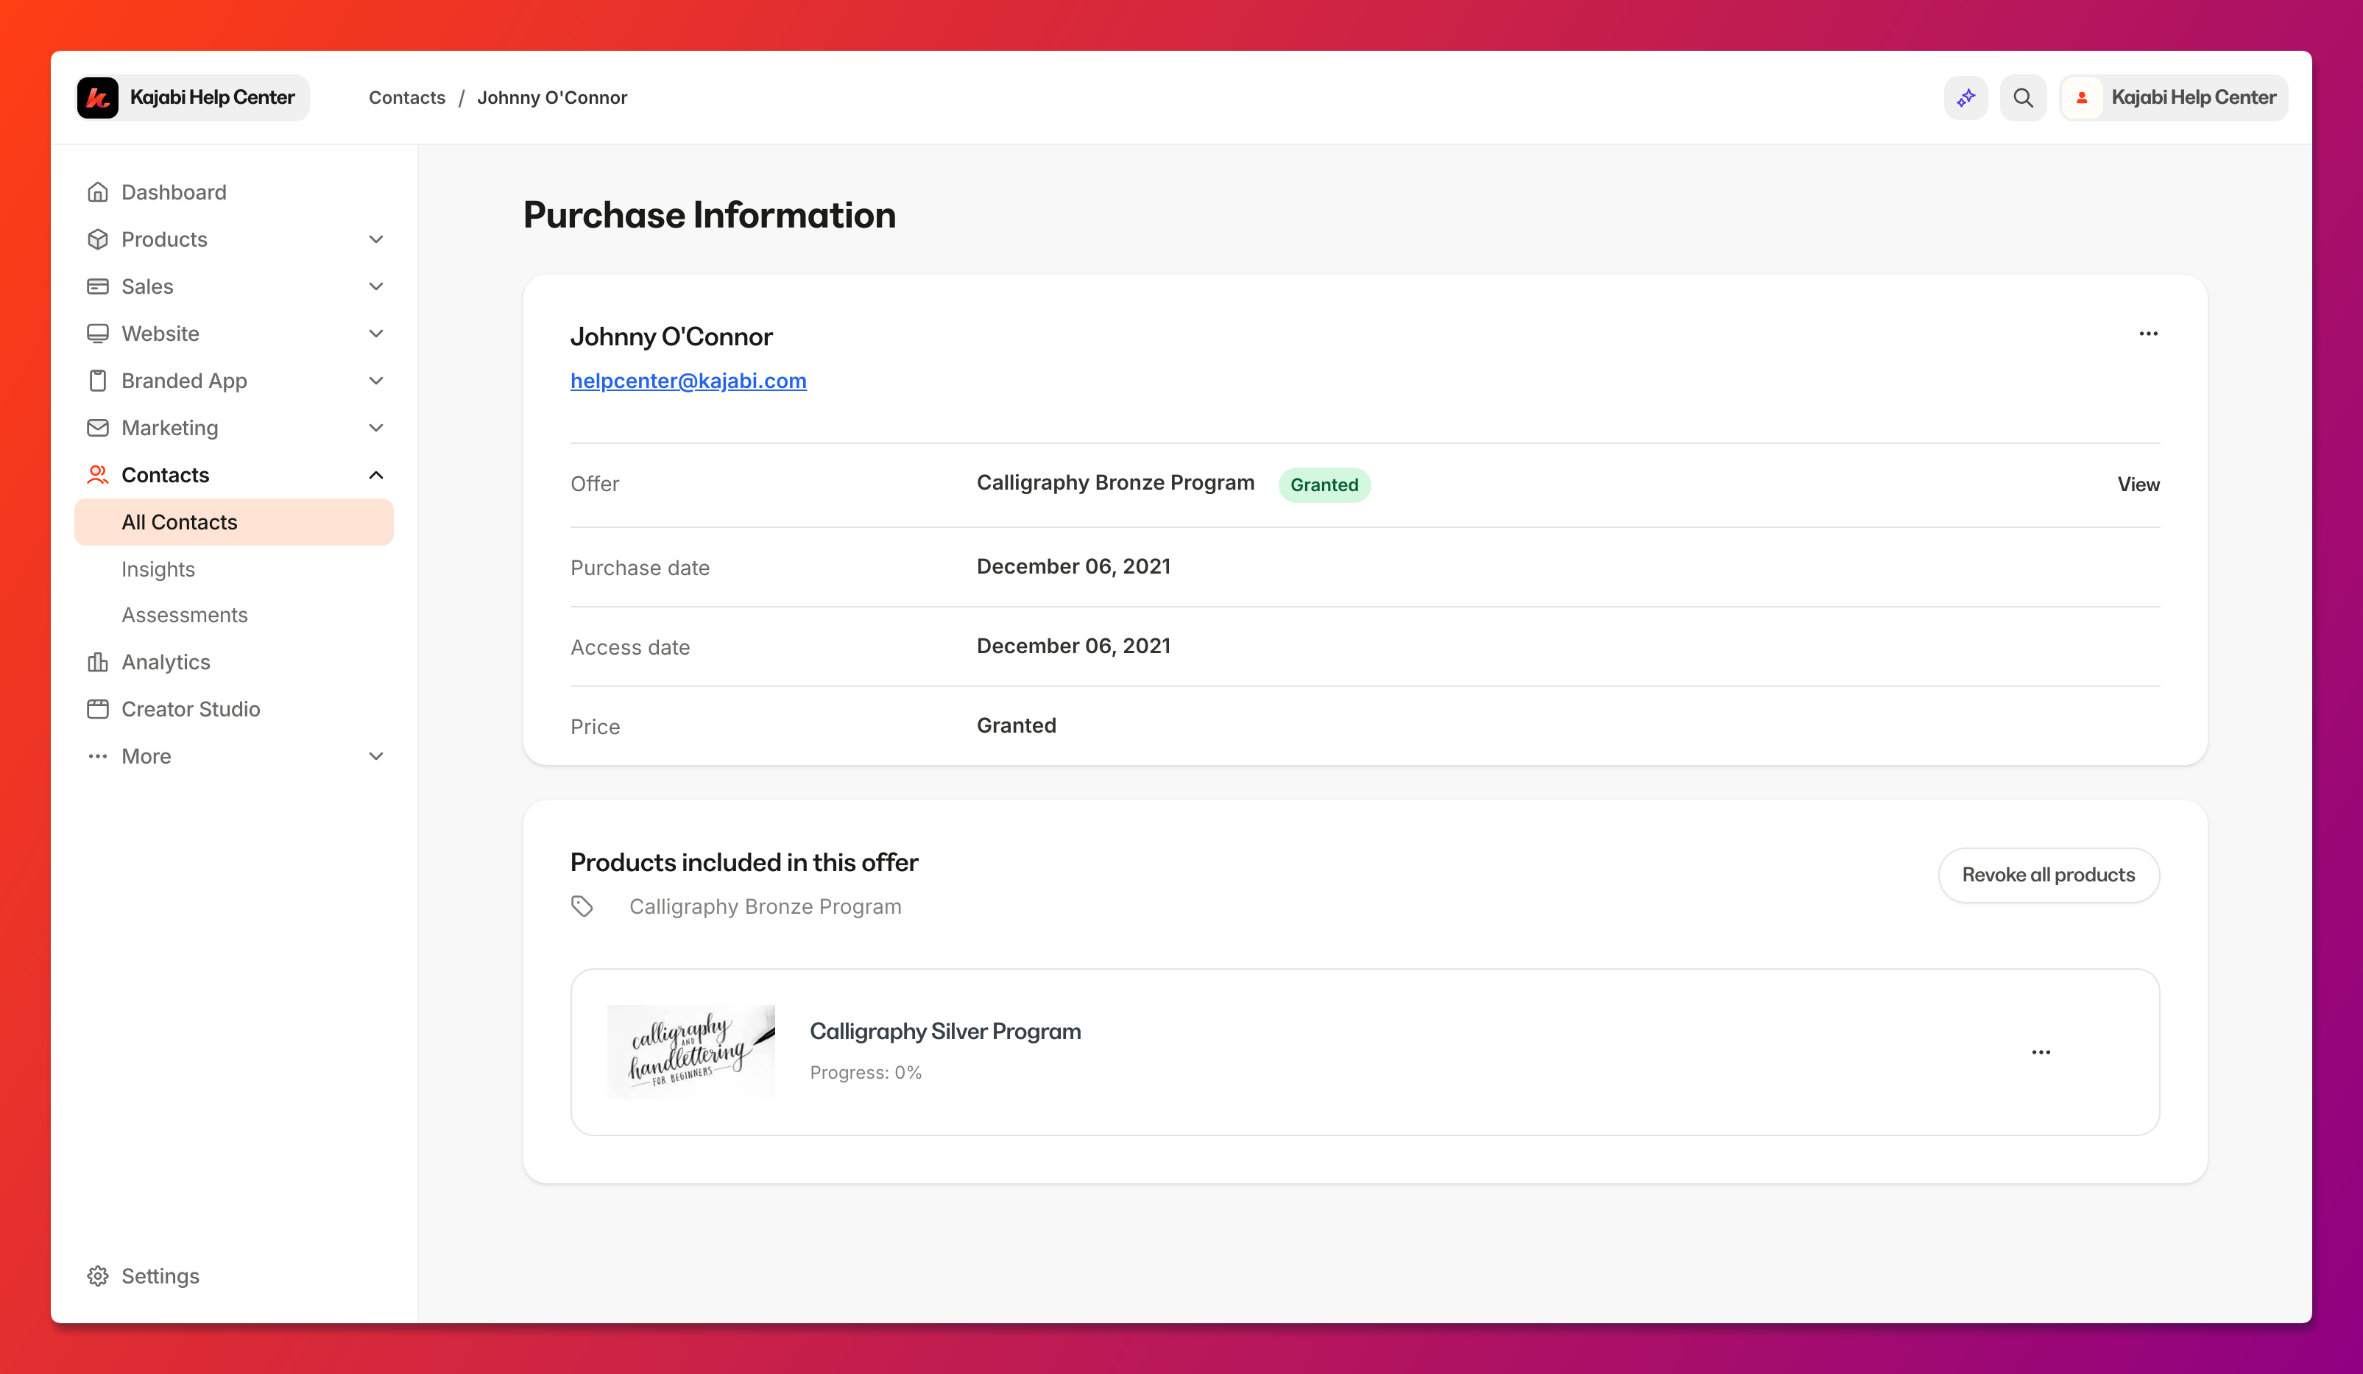The image size is (2363, 1374).
Task: Open Insights under Contacts
Action: tap(158, 569)
